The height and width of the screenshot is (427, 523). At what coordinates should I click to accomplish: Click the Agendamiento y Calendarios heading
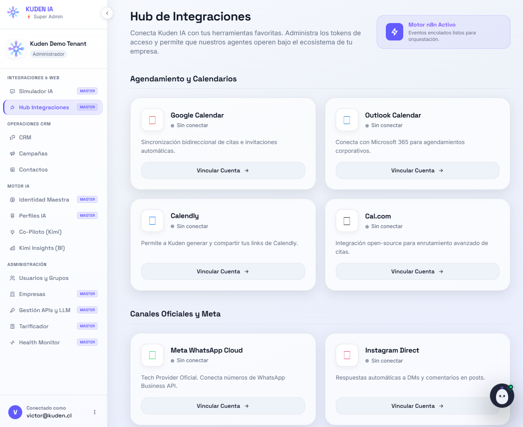(183, 79)
